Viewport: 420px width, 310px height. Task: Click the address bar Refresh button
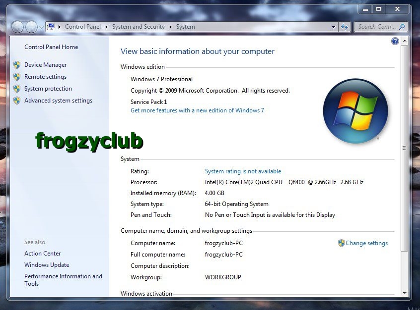point(345,27)
